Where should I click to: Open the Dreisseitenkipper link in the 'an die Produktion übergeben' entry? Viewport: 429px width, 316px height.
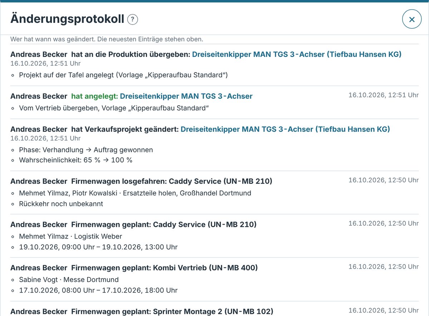click(x=297, y=54)
